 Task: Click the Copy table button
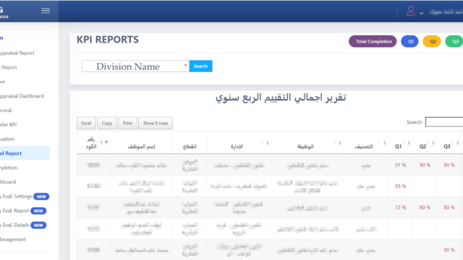[107, 123]
